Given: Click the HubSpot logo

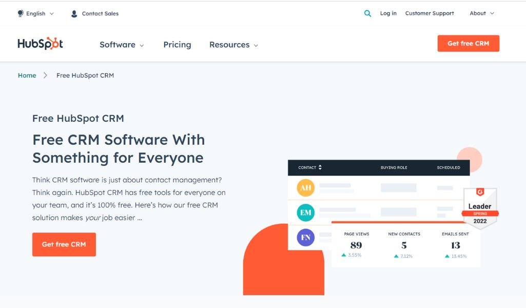Looking at the screenshot, I should pyautogui.click(x=40, y=44).
